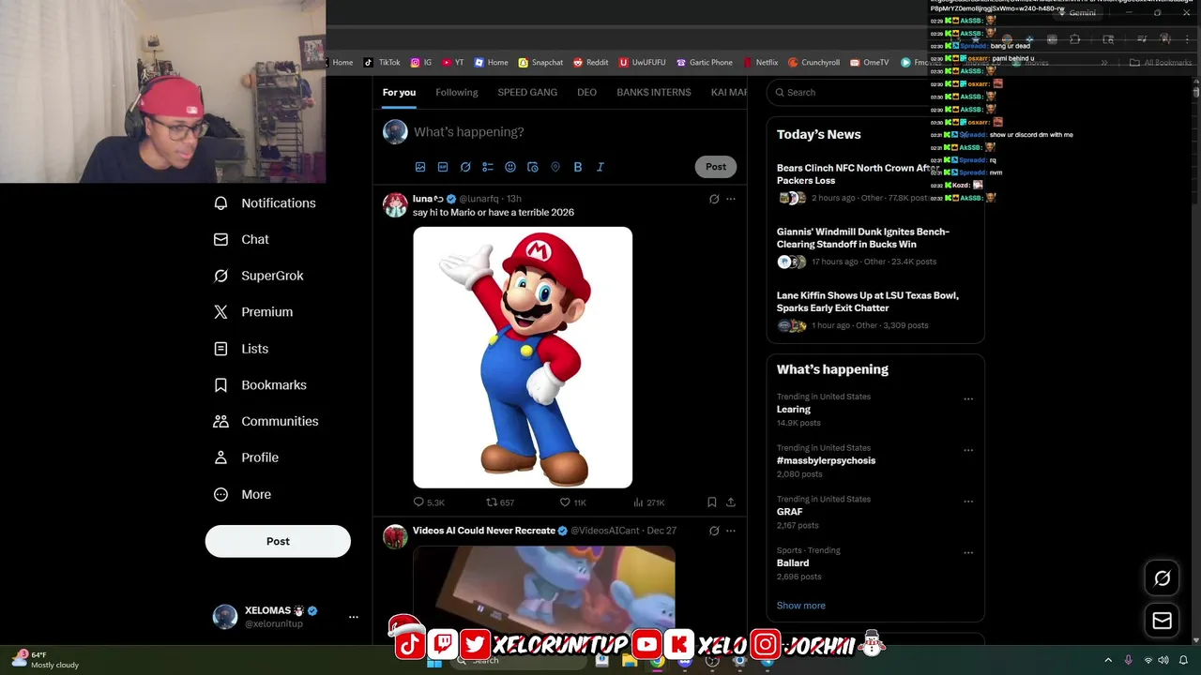Screen dimensions: 1201x675
Task: Bookmark luna's Mario post
Action: [x=712, y=502]
